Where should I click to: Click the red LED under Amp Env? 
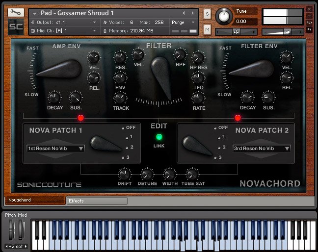click(x=80, y=118)
